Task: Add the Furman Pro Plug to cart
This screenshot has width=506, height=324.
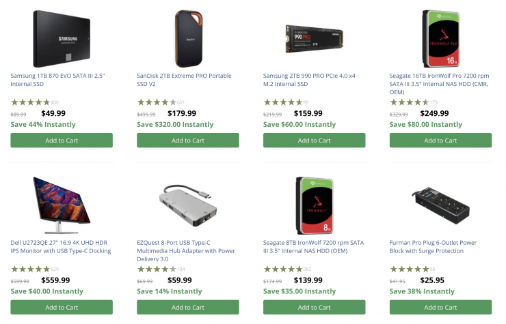Action: point(440,307)
